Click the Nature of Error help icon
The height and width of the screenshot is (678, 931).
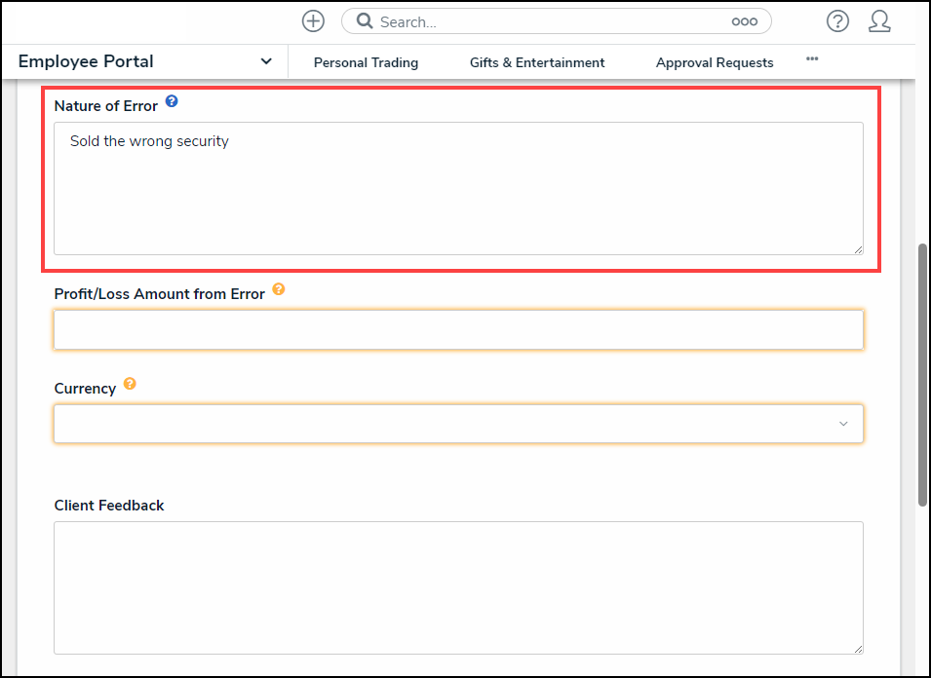pyautogui.click(x=172, y=101)
